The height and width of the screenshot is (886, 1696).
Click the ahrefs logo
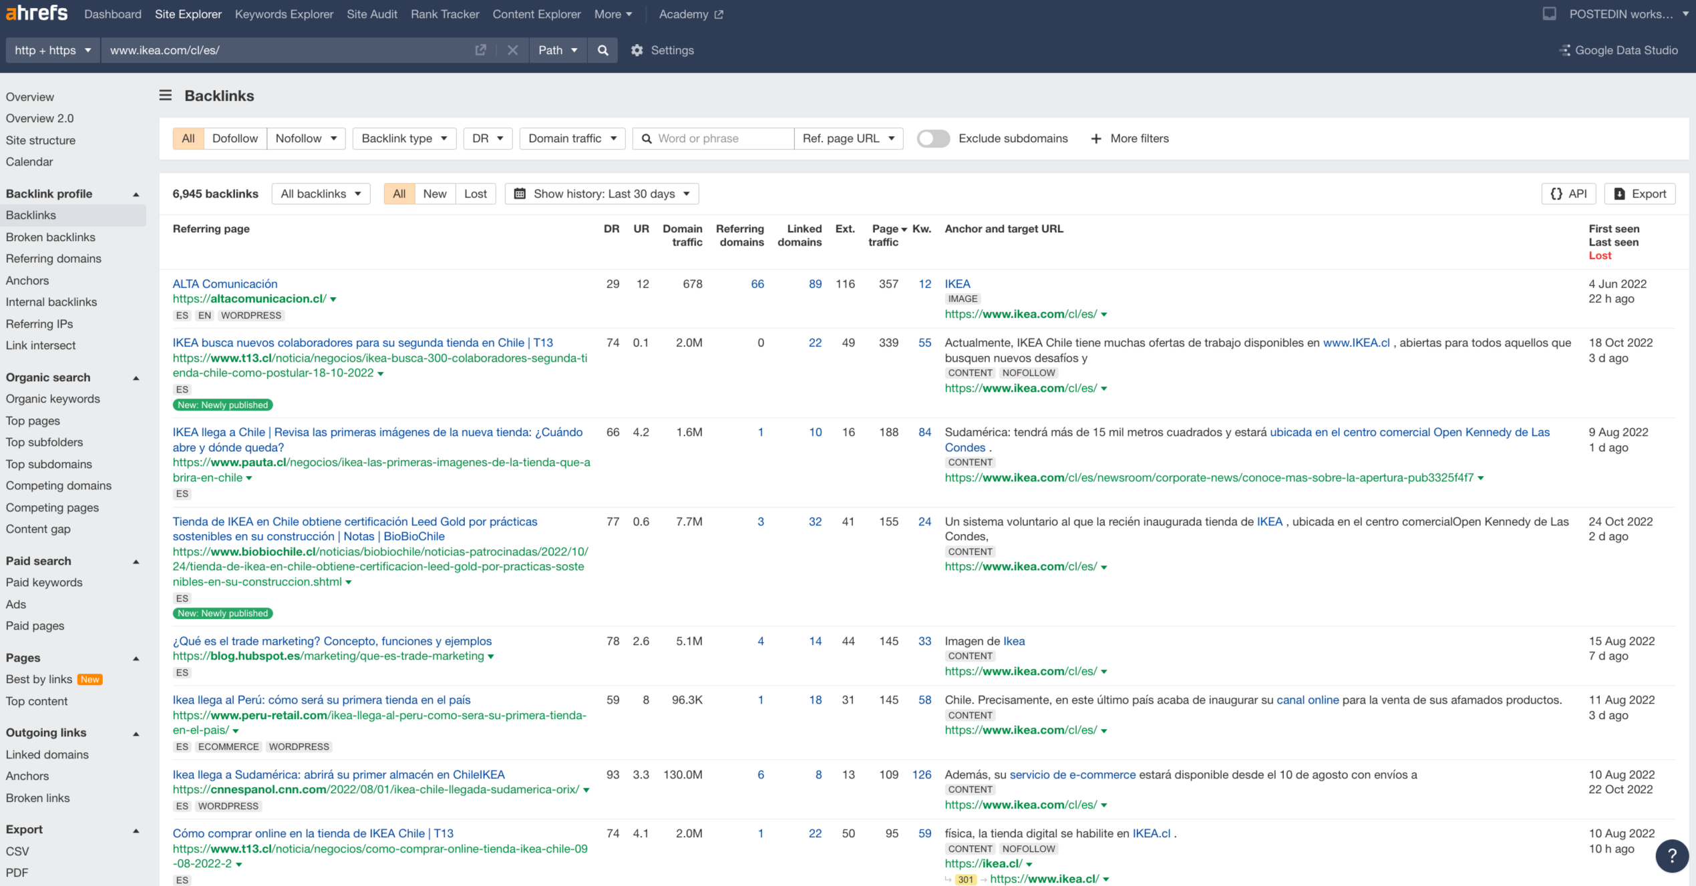pos(37,13)
